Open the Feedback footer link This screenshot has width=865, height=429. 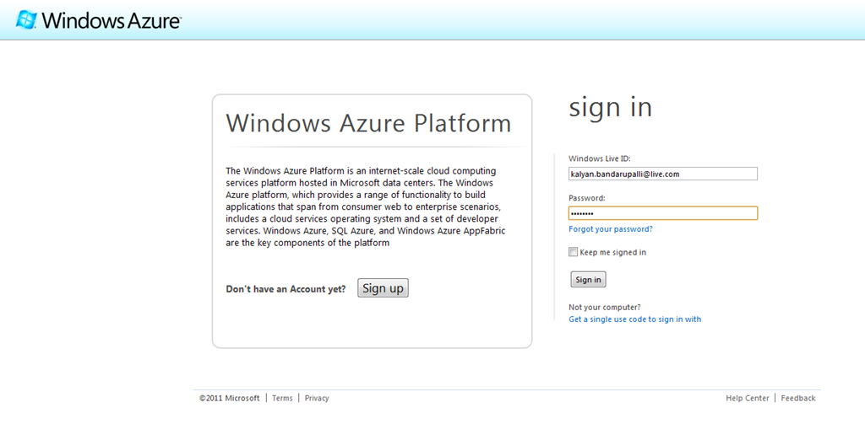pos(797,398)
